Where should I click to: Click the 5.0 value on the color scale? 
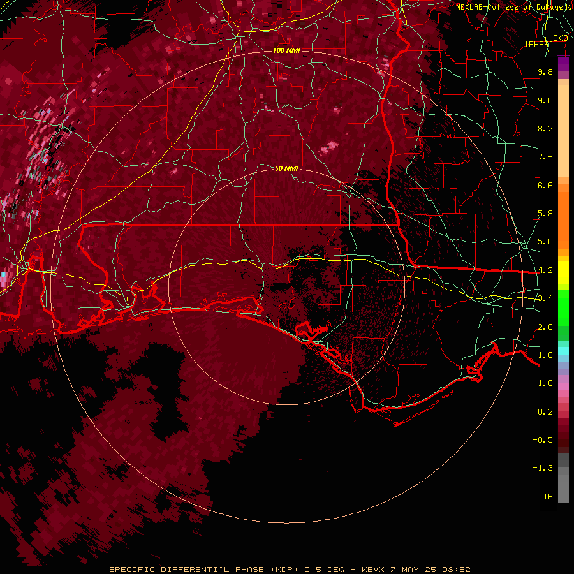click(545, 242)
